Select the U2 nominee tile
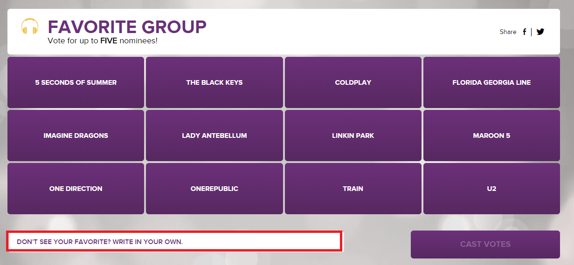 [x=491, y=189]
